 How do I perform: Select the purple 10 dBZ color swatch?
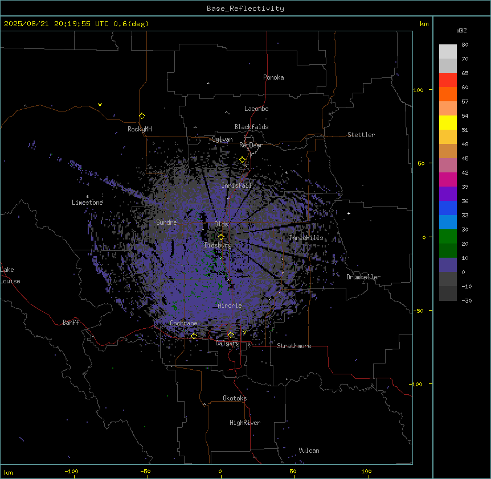tap(448, 265)
